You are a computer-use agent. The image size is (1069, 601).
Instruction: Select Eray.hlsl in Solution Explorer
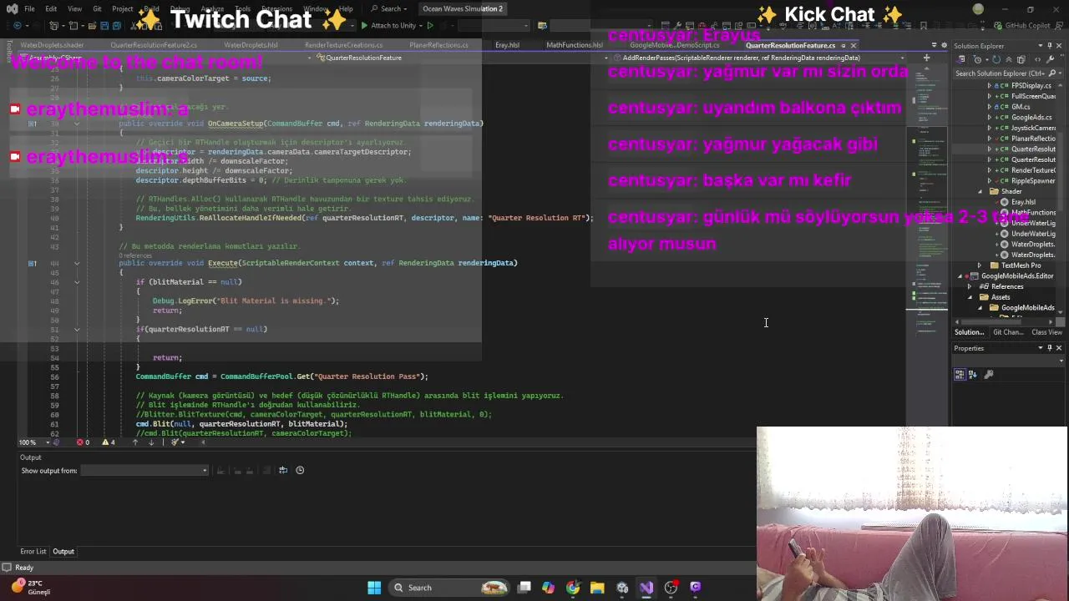point(1022,202)
